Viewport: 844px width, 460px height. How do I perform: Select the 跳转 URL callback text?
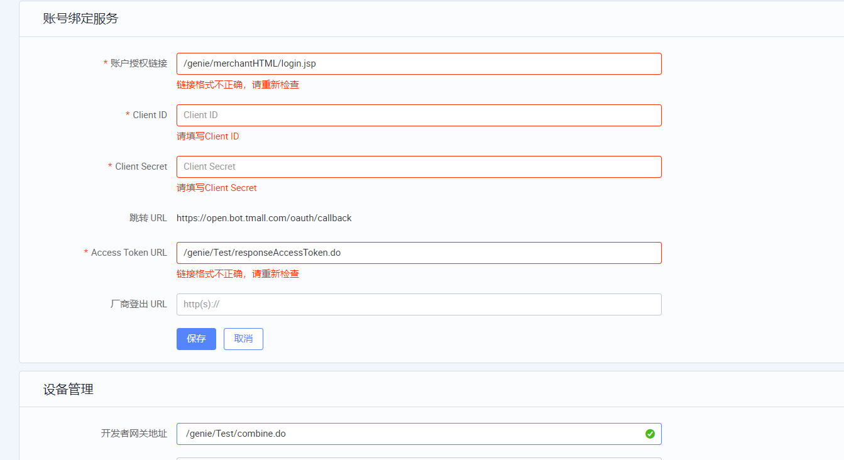(264, 218)
